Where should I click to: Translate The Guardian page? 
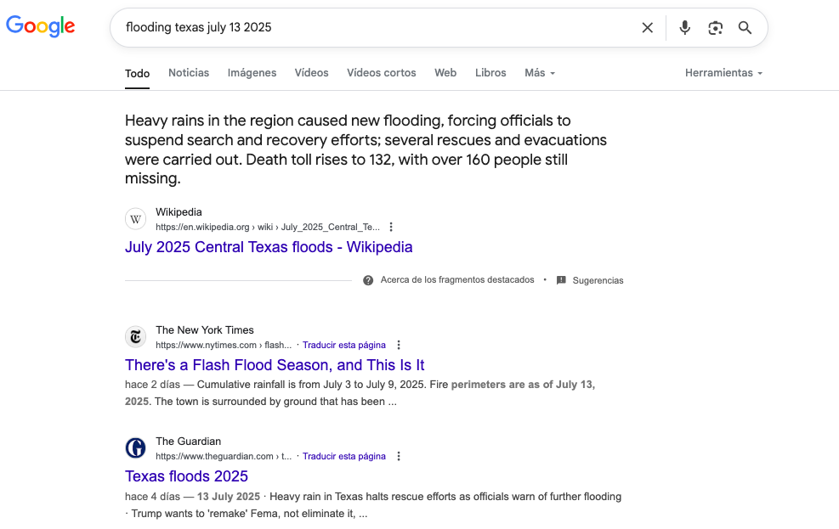344,456
